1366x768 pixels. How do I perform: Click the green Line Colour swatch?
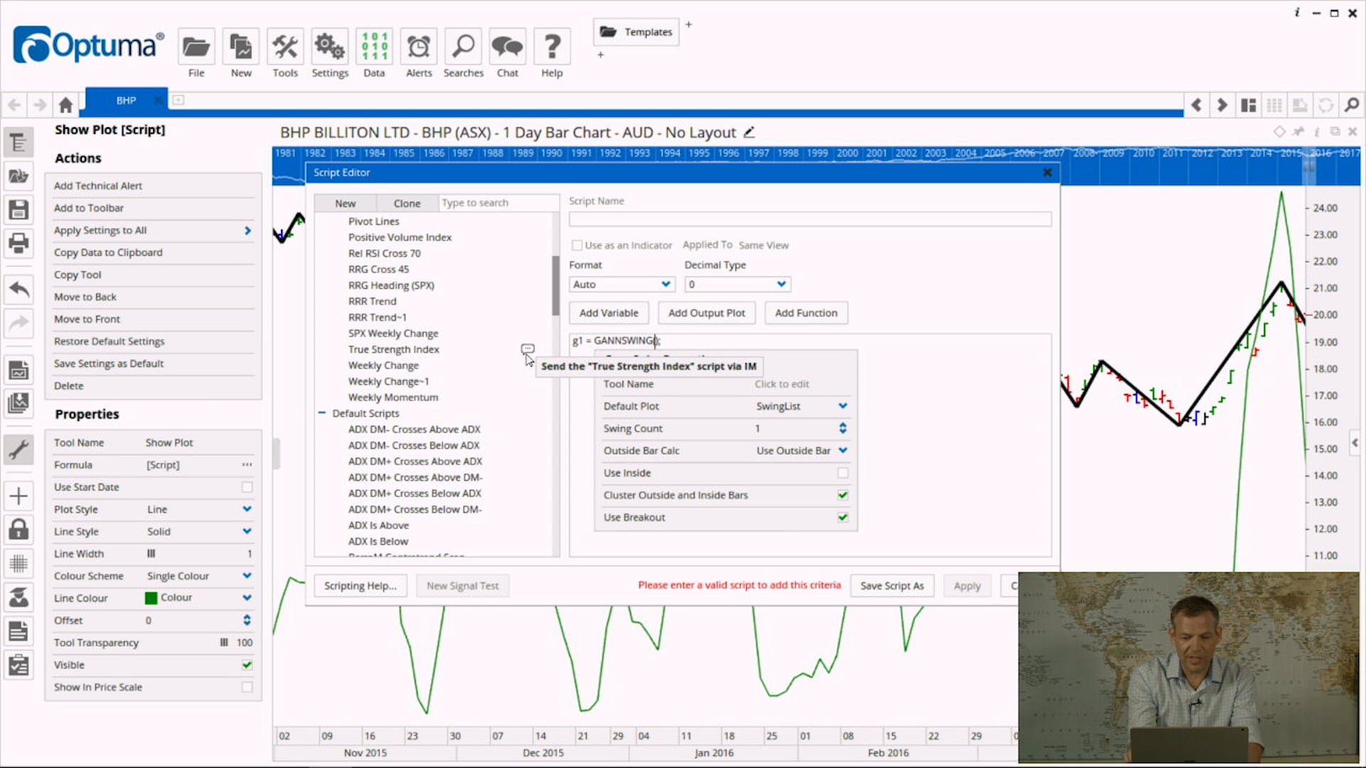[151, 598]
